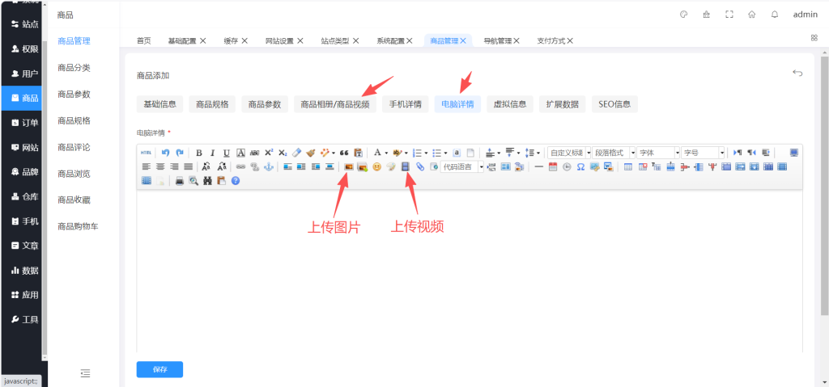This screenshot has width=829, height=387.
Task: Click the back arrow beside 商品添加
Action: click(x=797, y=73)
